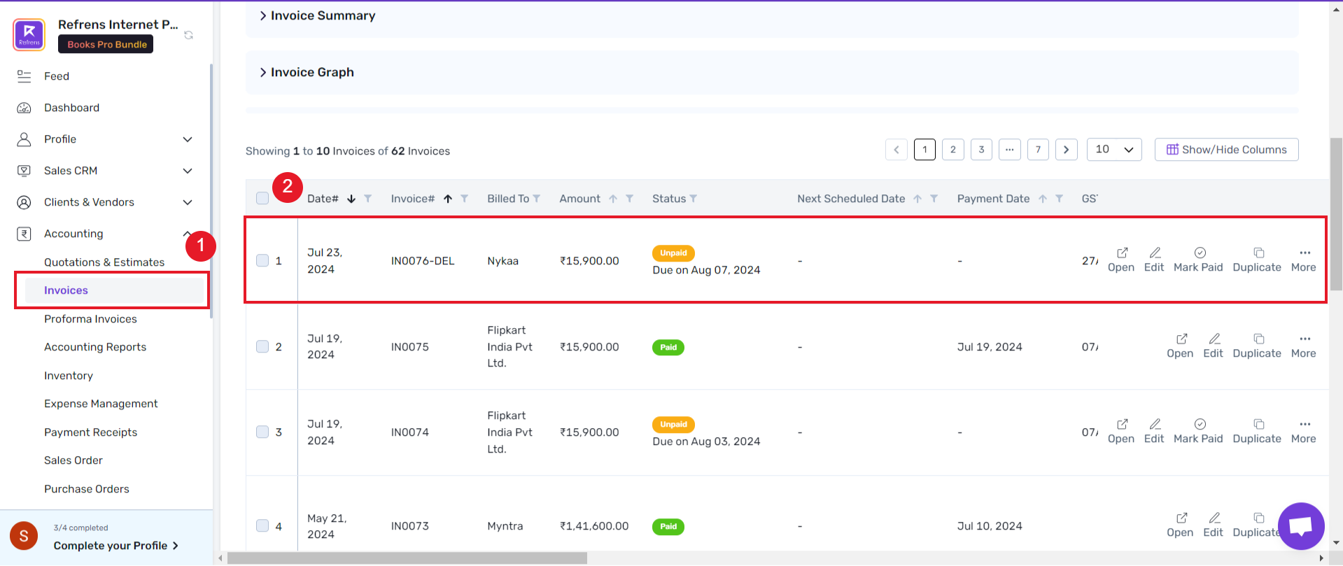1343x566 pixels.
Task: Expand the Sales CRM chevron
Action: [x=188, y=171]
